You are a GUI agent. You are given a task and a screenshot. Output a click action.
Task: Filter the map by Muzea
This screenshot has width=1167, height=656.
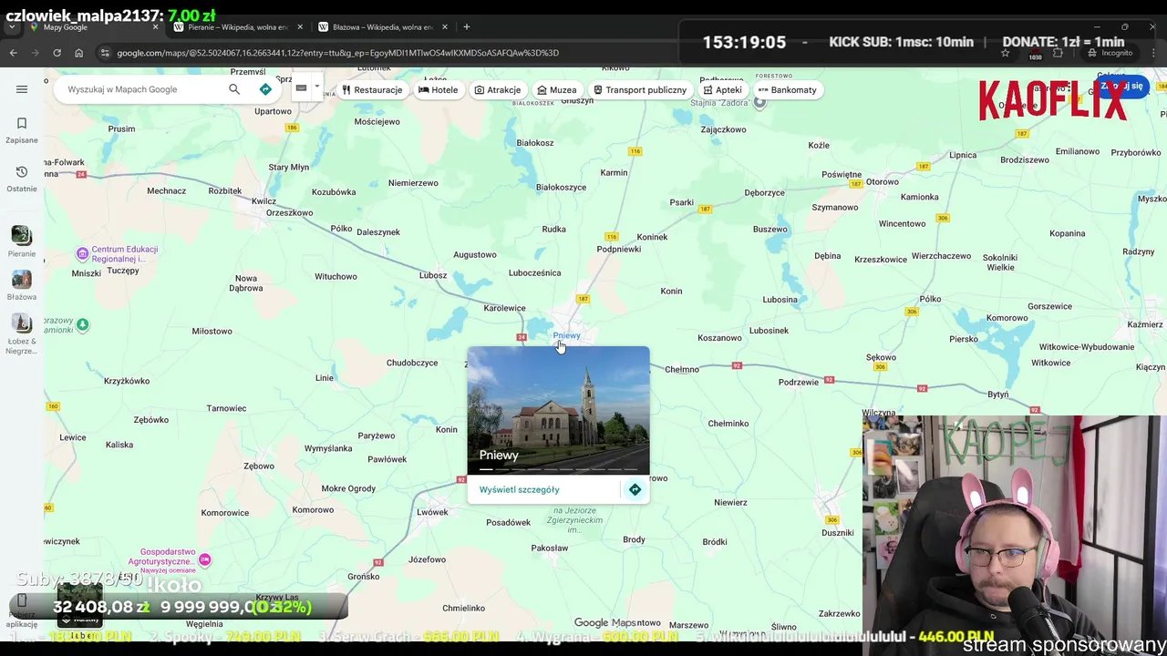[557, 90]
